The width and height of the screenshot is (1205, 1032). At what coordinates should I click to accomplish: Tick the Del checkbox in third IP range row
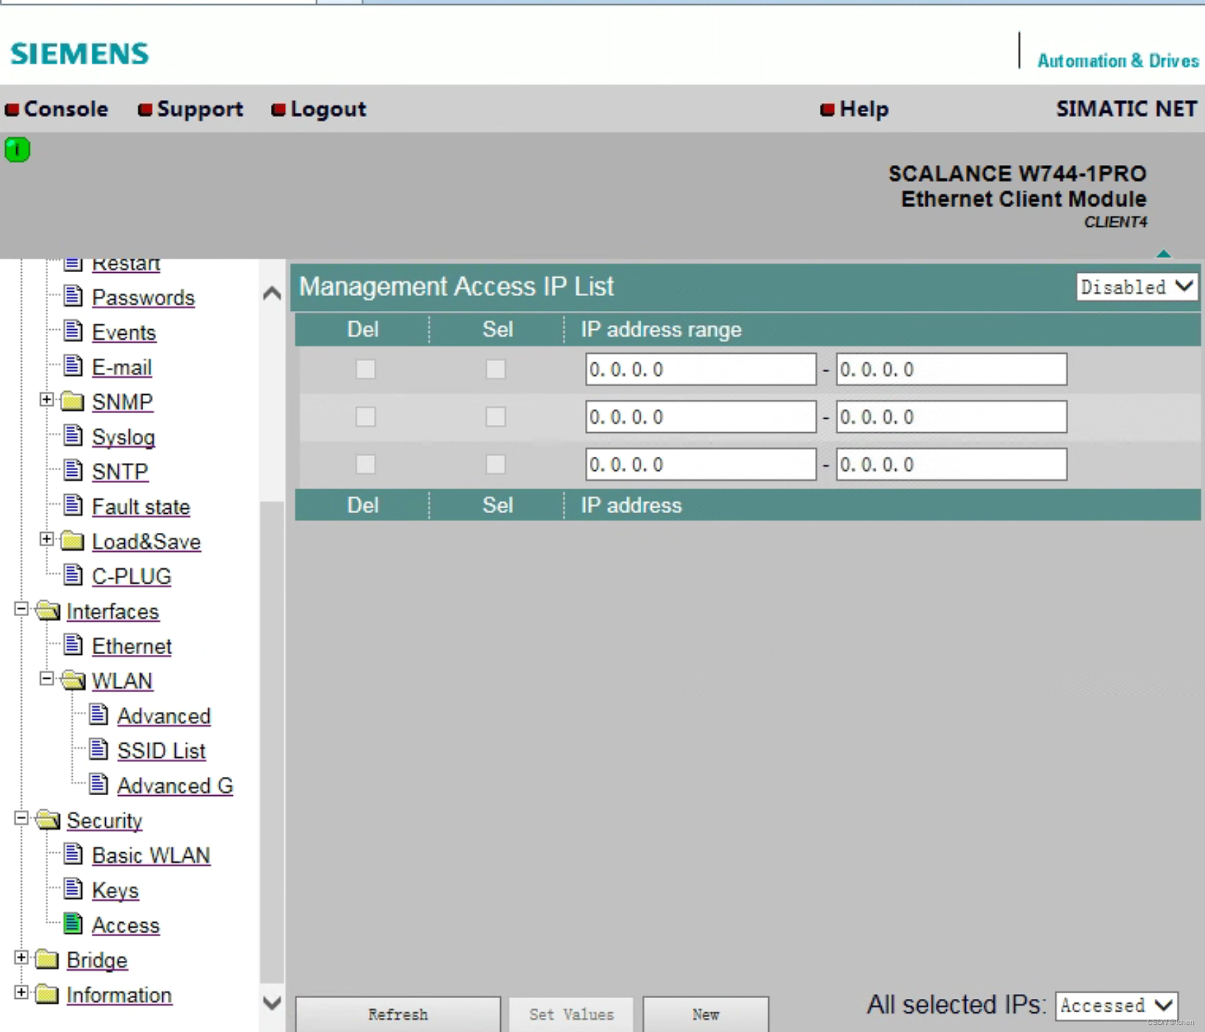[365, 465]
